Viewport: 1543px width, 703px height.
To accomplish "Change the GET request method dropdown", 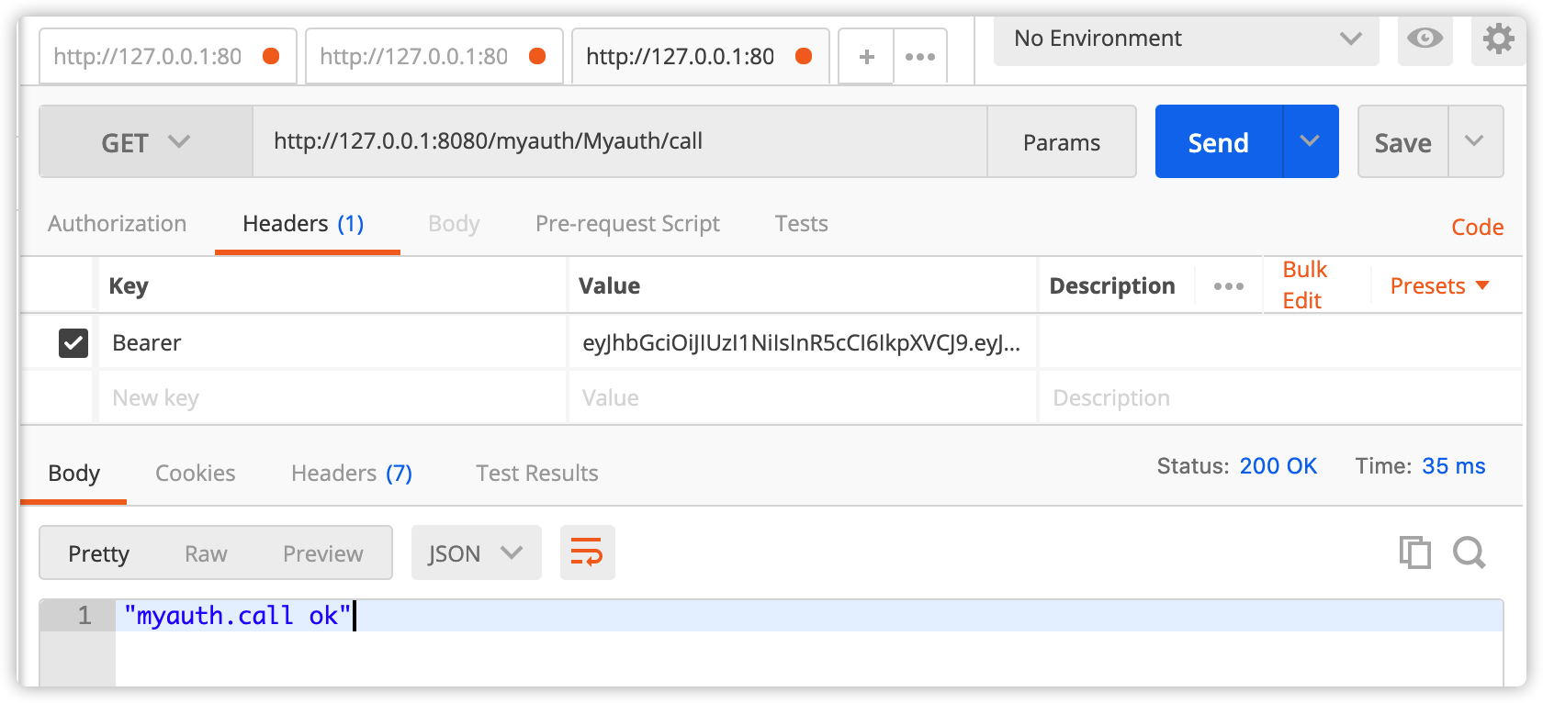I will 146,142.
